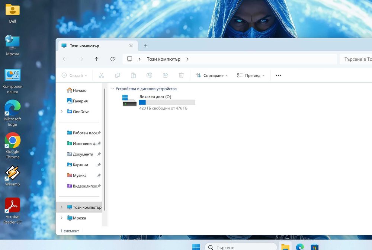Screen dimensions: 372x250
Task: Click the Delete trash icon
Action: (181, 76)
